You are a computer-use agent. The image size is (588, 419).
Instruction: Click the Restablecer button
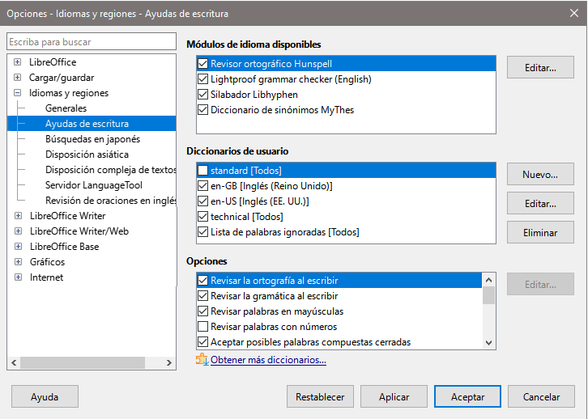tap(320, 396)
